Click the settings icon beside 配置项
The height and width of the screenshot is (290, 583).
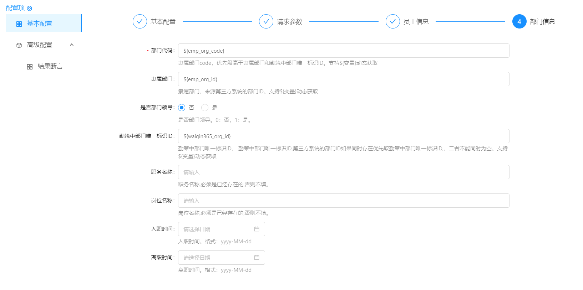click(x=30, y=8)
